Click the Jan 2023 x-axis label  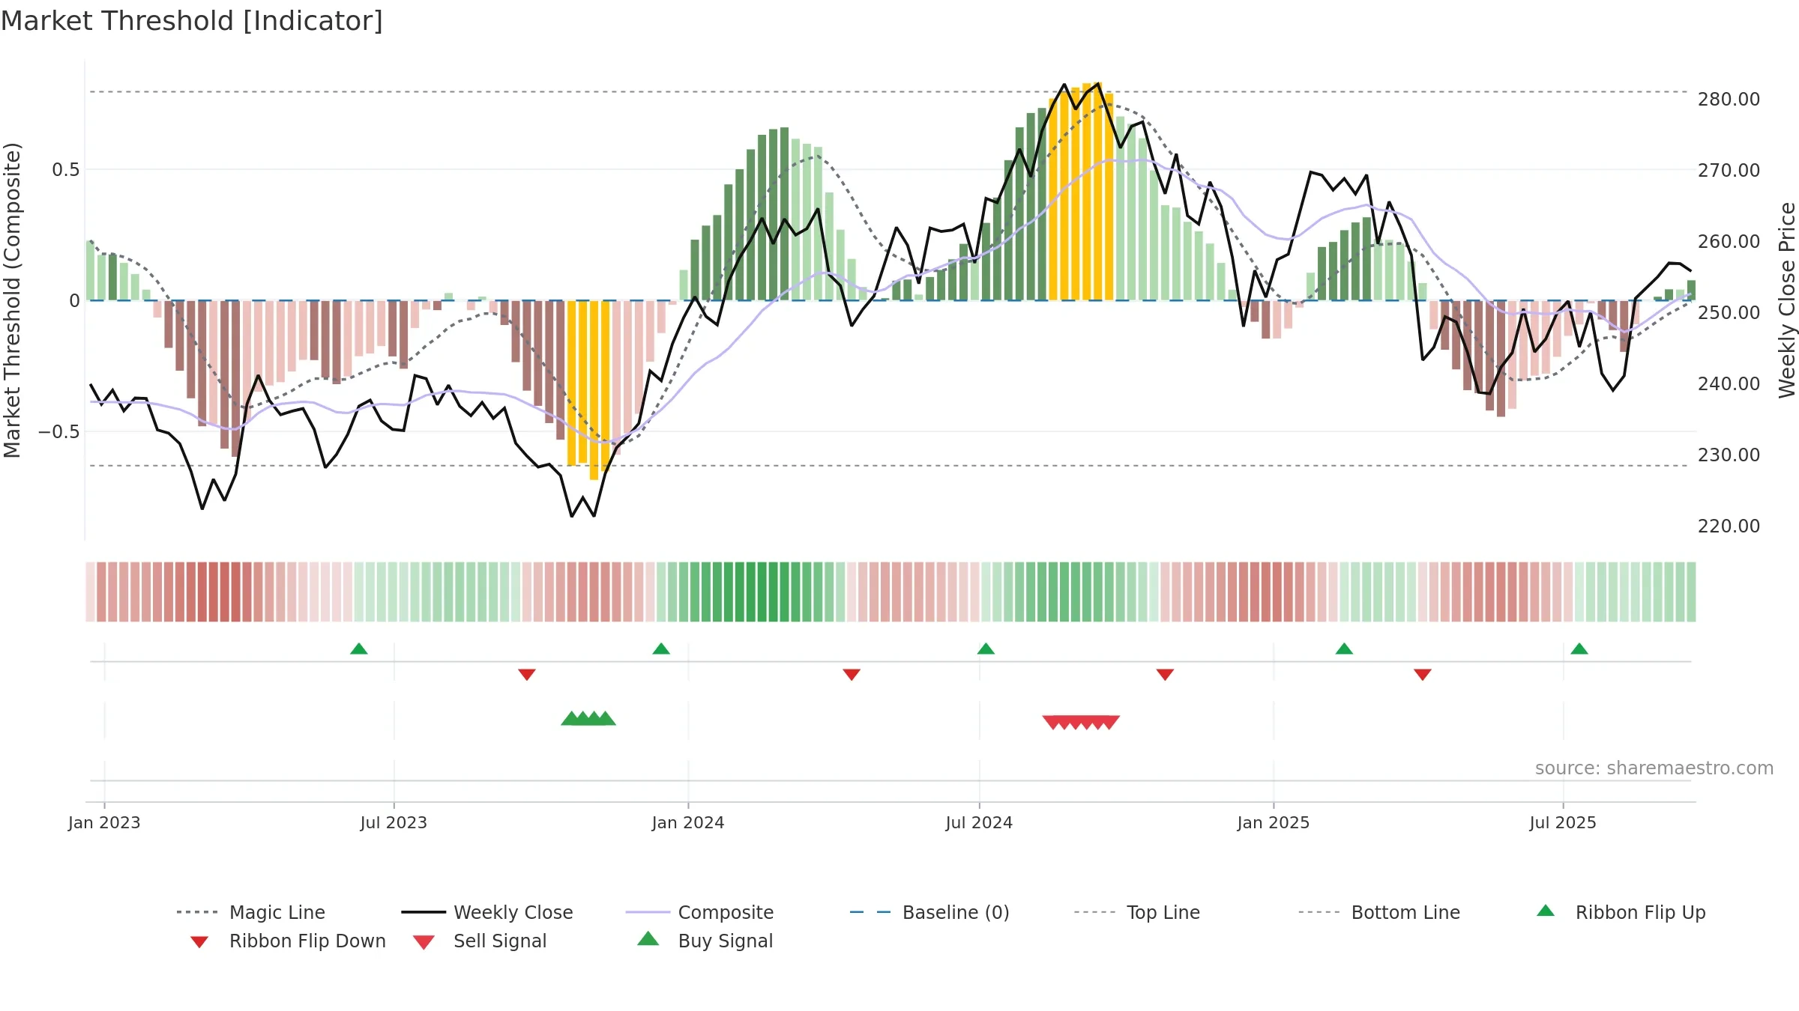pos(104,822)
